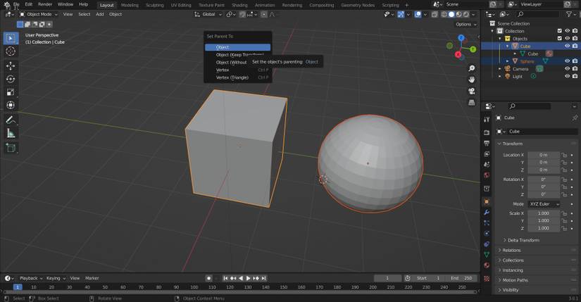
Task: Click the outliner filter funnel icon
Action: coord(569,14)
